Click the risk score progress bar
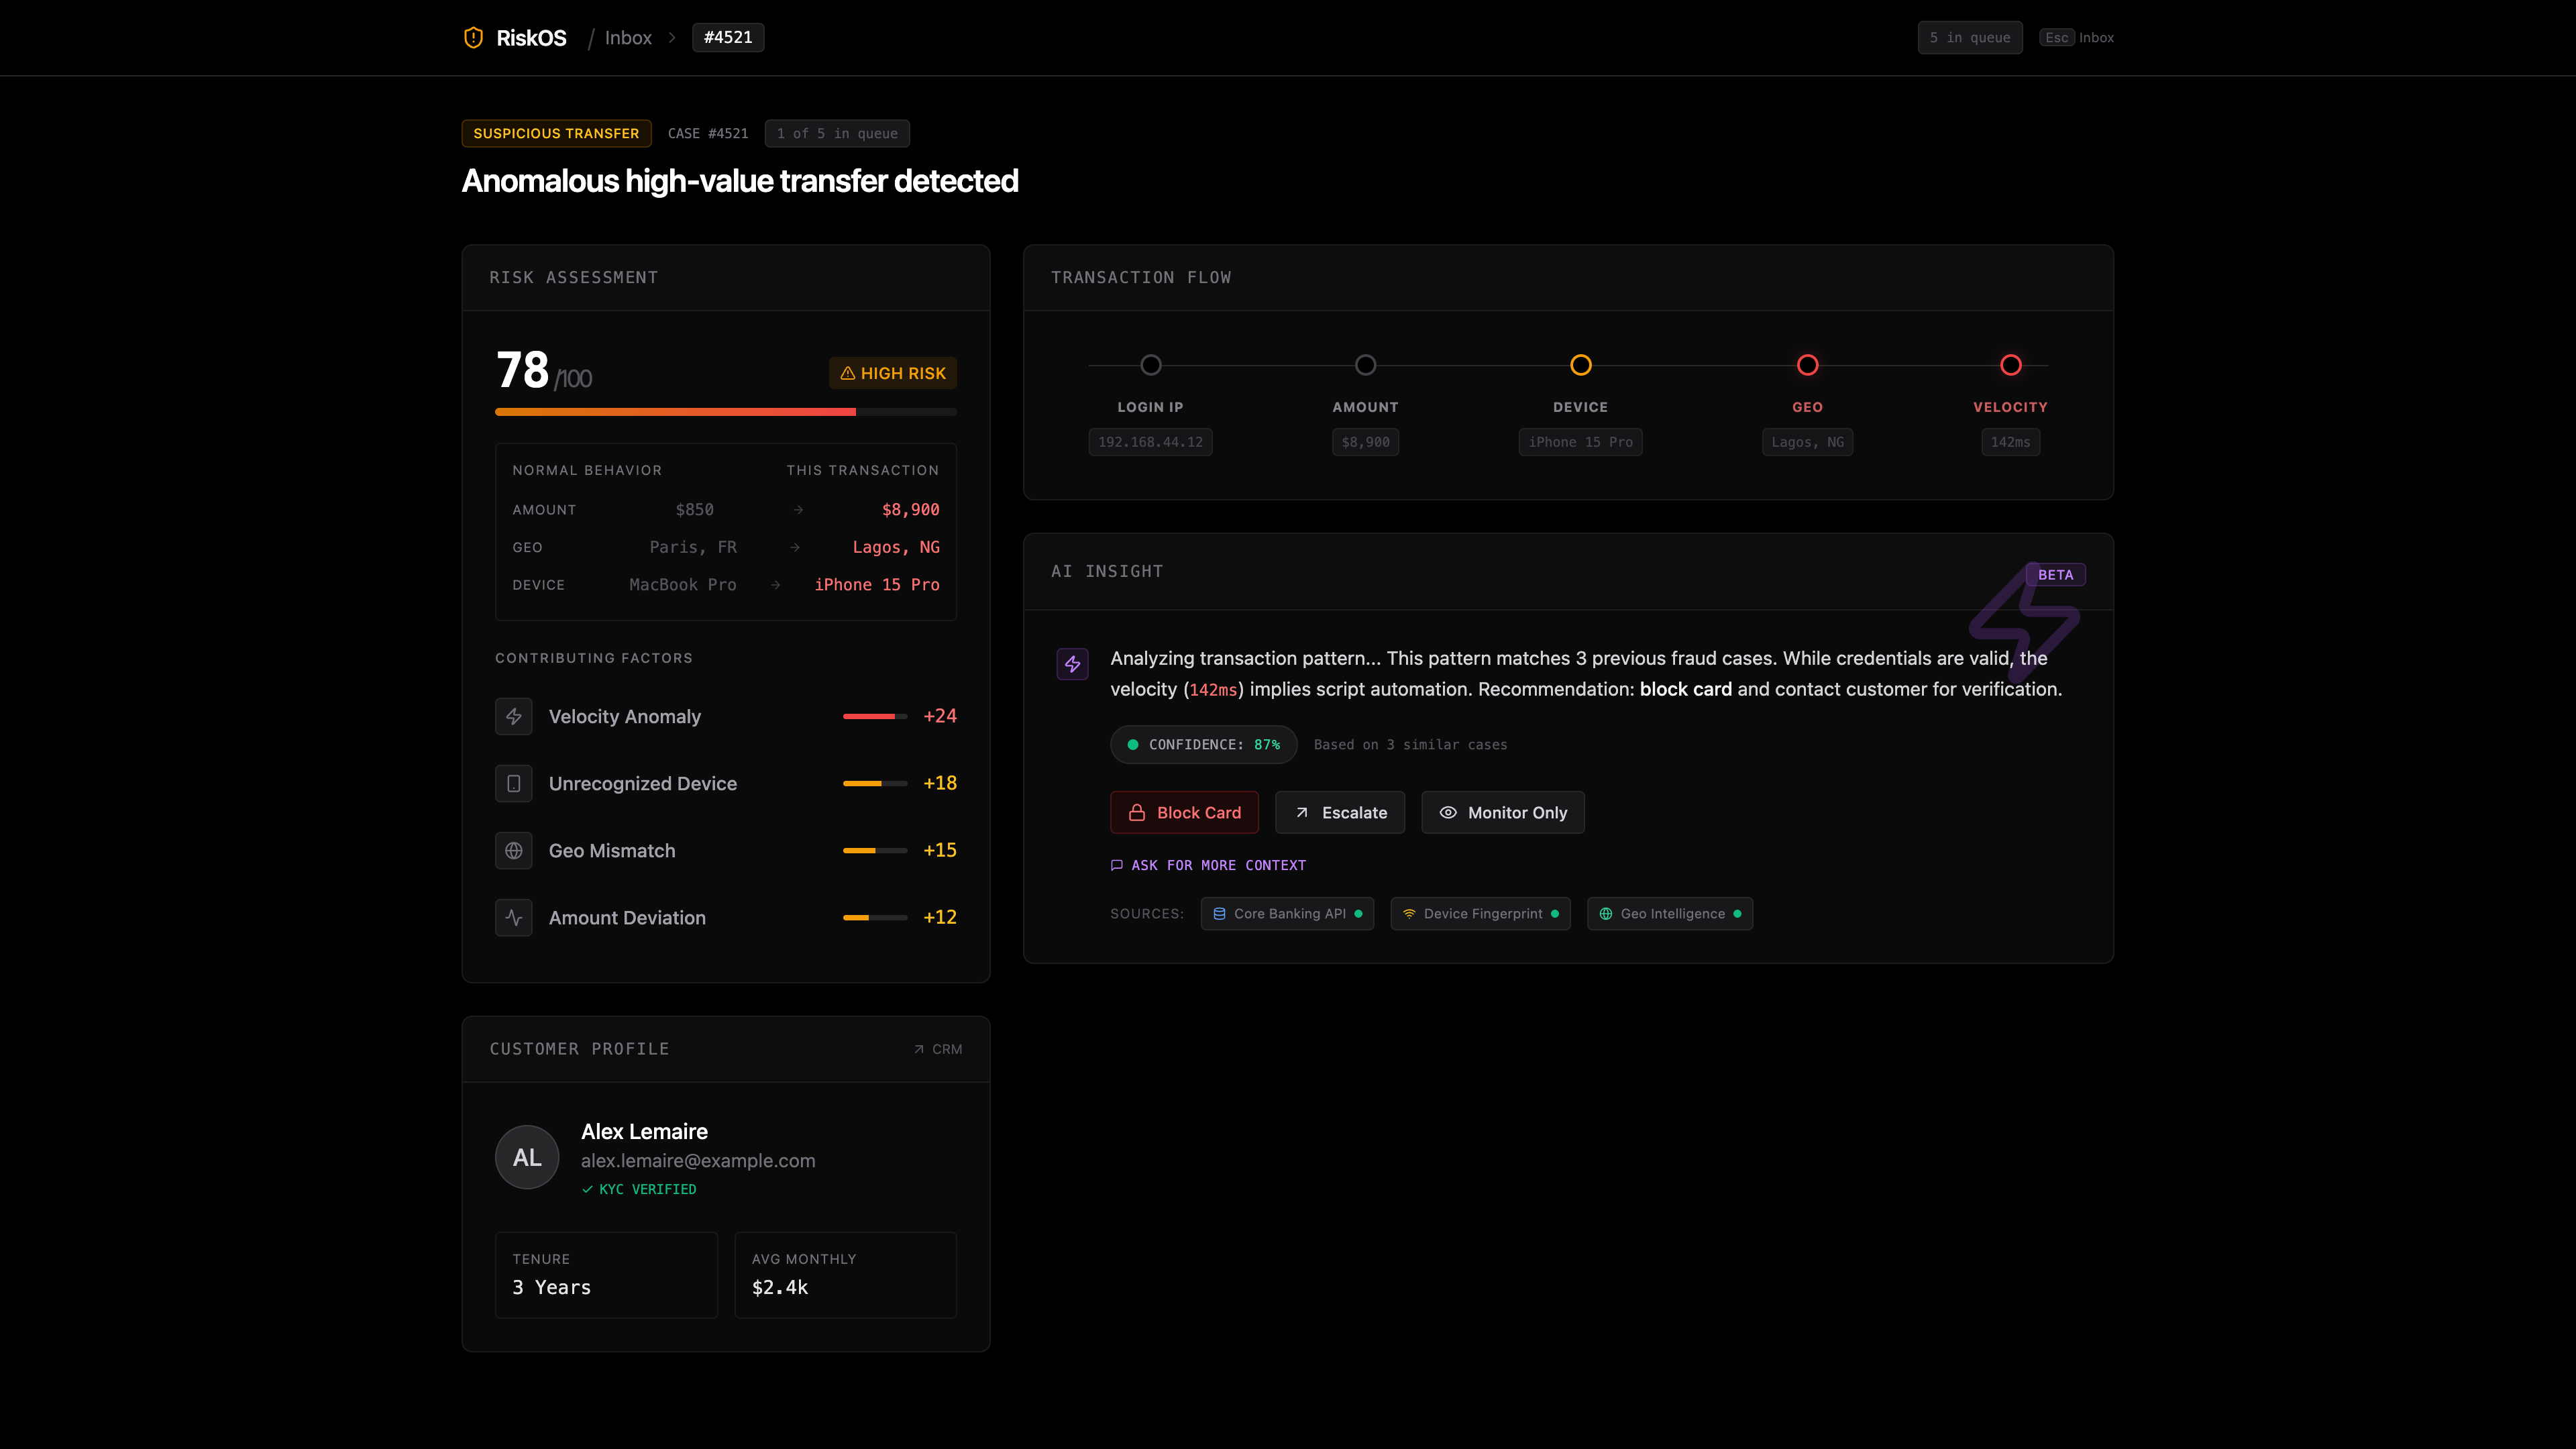This screenshot has height=1449, width=2576. tap(725, 411)
